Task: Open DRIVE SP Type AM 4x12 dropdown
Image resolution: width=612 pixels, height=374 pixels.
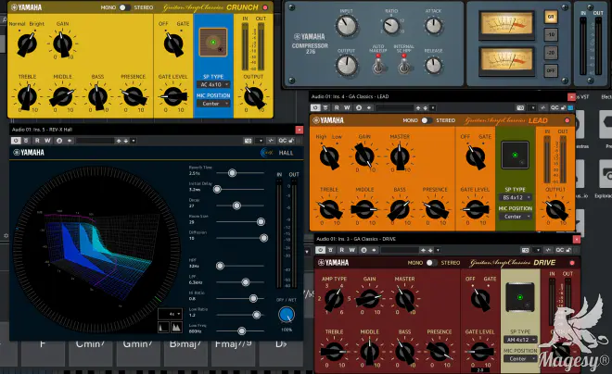Action: 520,340
